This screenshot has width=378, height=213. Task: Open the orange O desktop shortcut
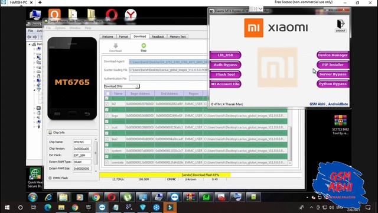(x=54, y=14)
